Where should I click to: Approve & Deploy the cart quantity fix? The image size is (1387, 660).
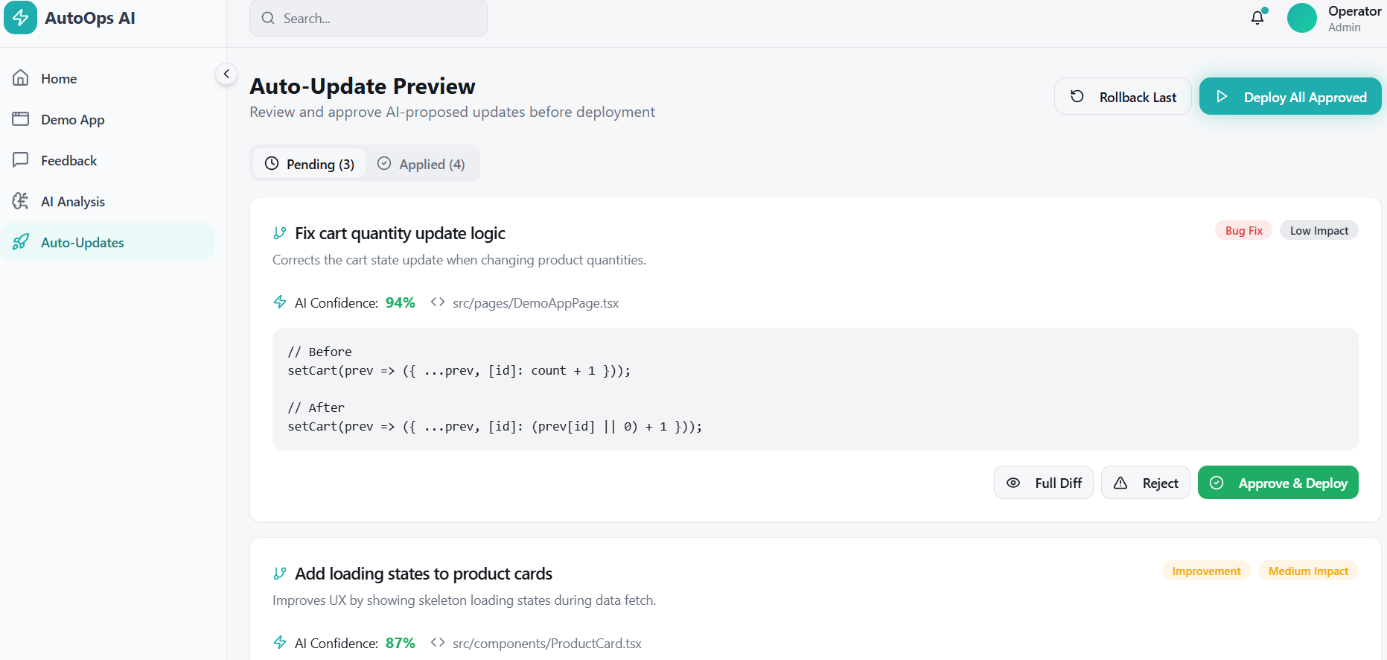[x=1278, y=483]
